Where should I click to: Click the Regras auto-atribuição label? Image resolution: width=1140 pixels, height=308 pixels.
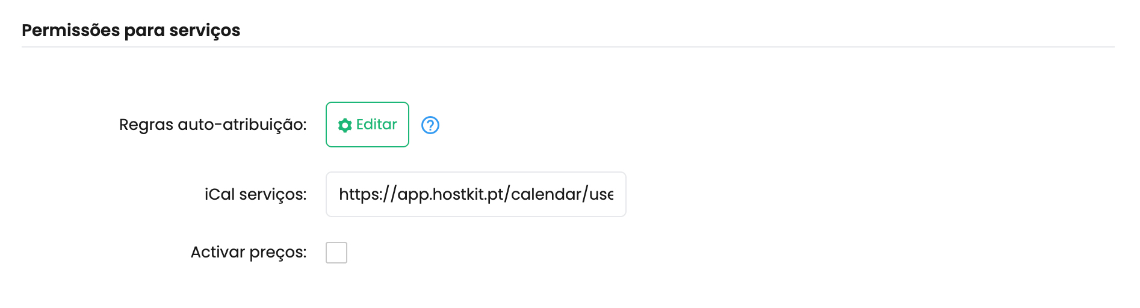[212, 125]
